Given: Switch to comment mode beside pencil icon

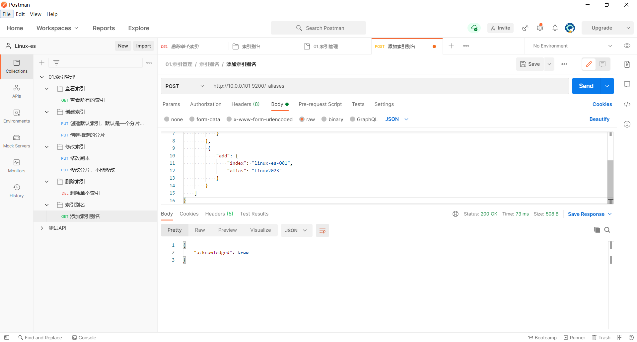Looking at the screenshot, I should [603, 64].
